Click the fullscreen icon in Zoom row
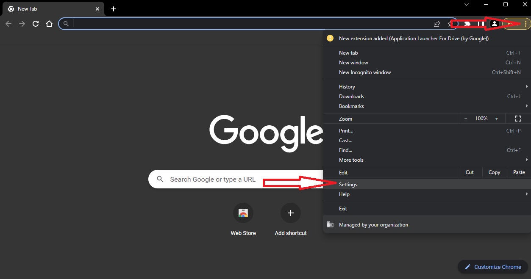 click(x=518, y=119)
